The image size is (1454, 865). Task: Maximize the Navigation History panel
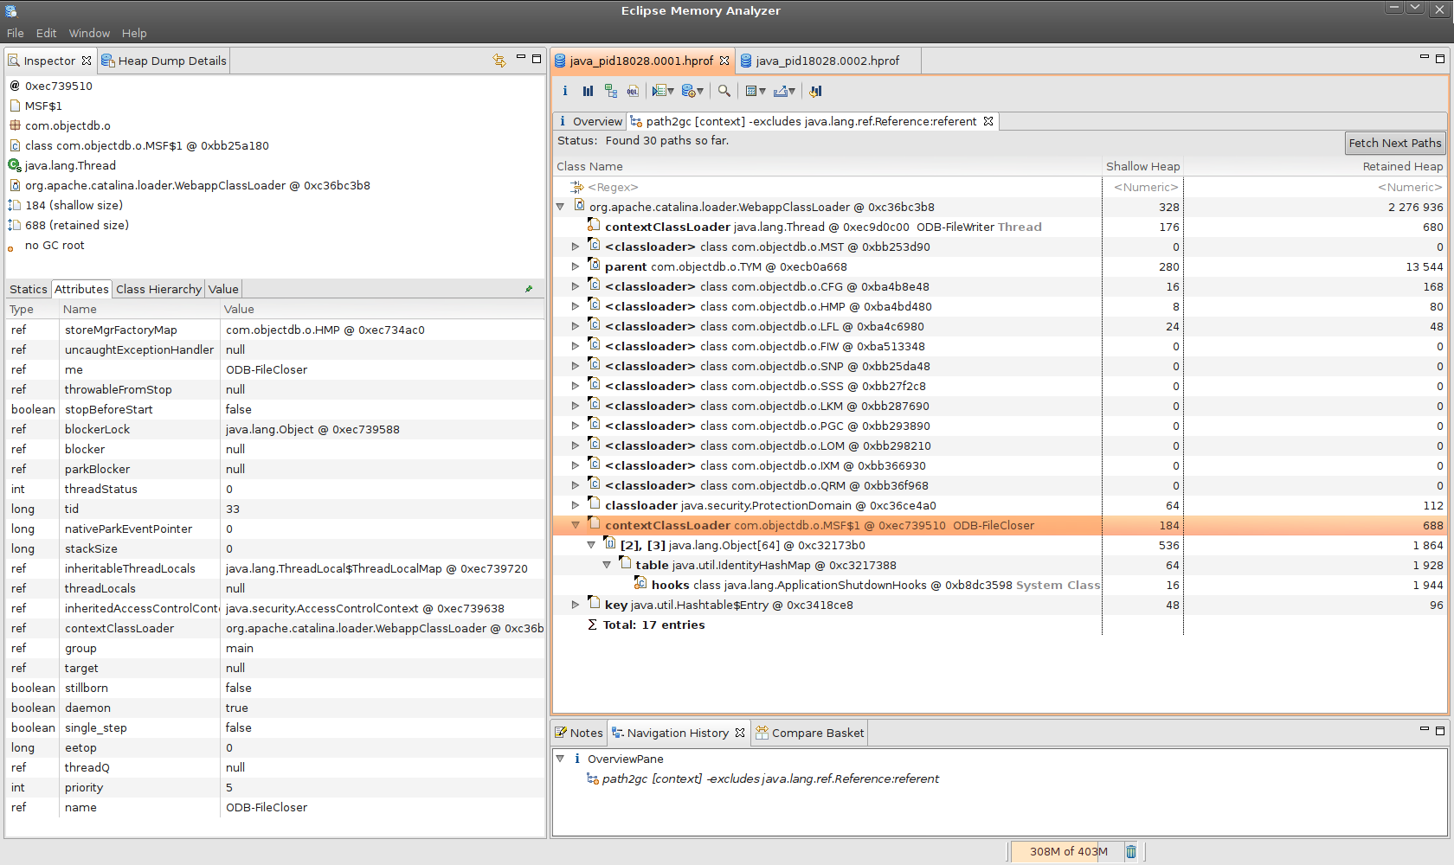pos(1440,731)
